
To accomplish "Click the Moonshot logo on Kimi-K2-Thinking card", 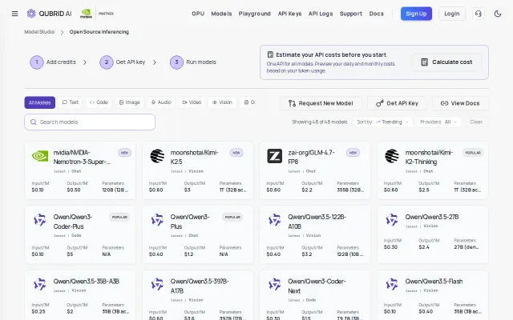I will coord(392,156).
